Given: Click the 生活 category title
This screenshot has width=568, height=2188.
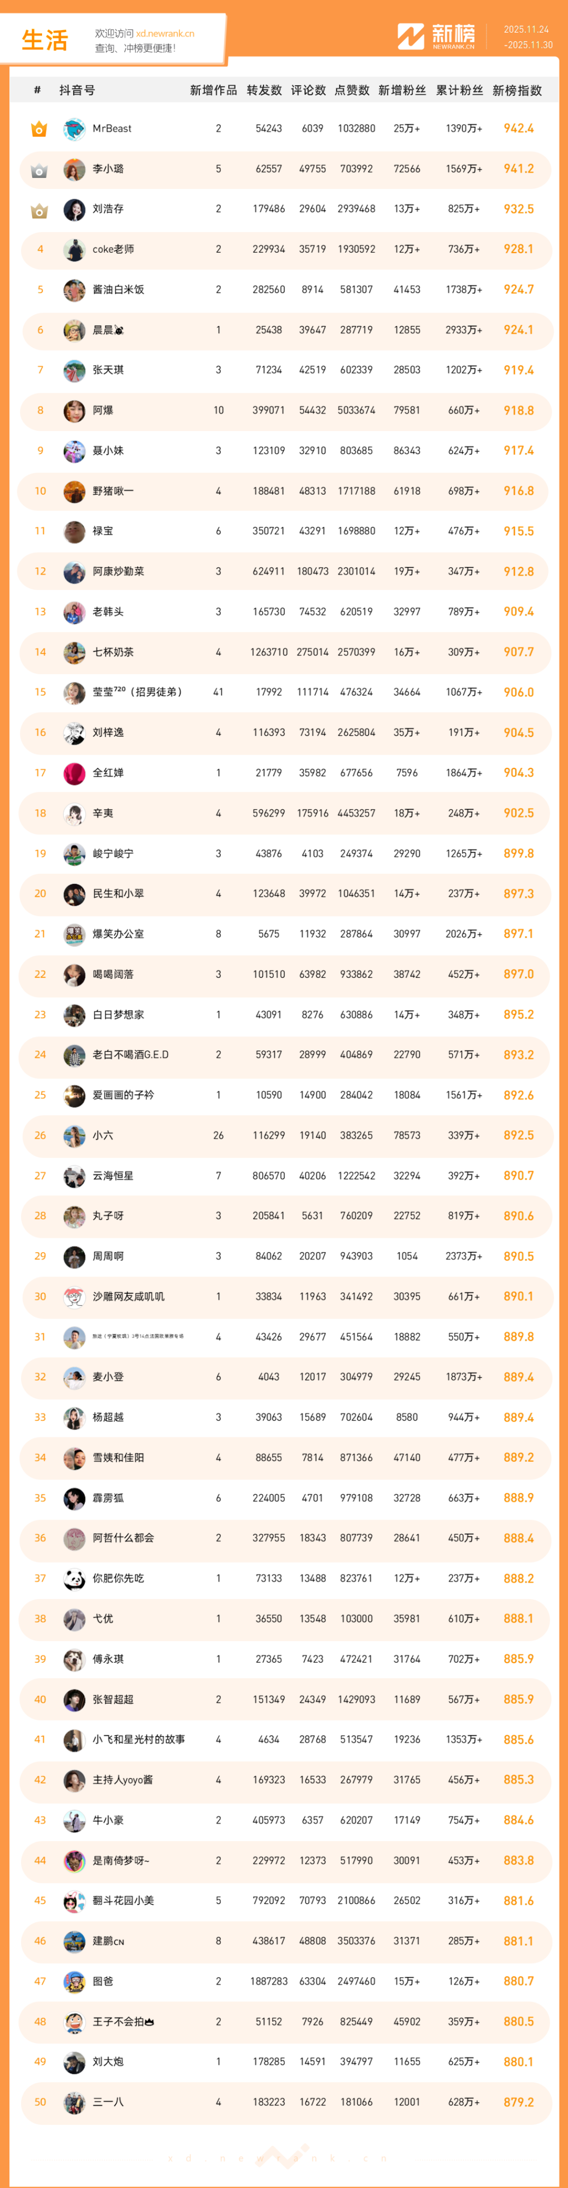Looking at the screenshot, I should coord(44,40).
